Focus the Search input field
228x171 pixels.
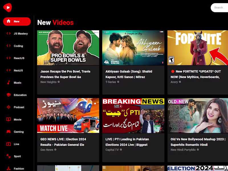[219, 8]
